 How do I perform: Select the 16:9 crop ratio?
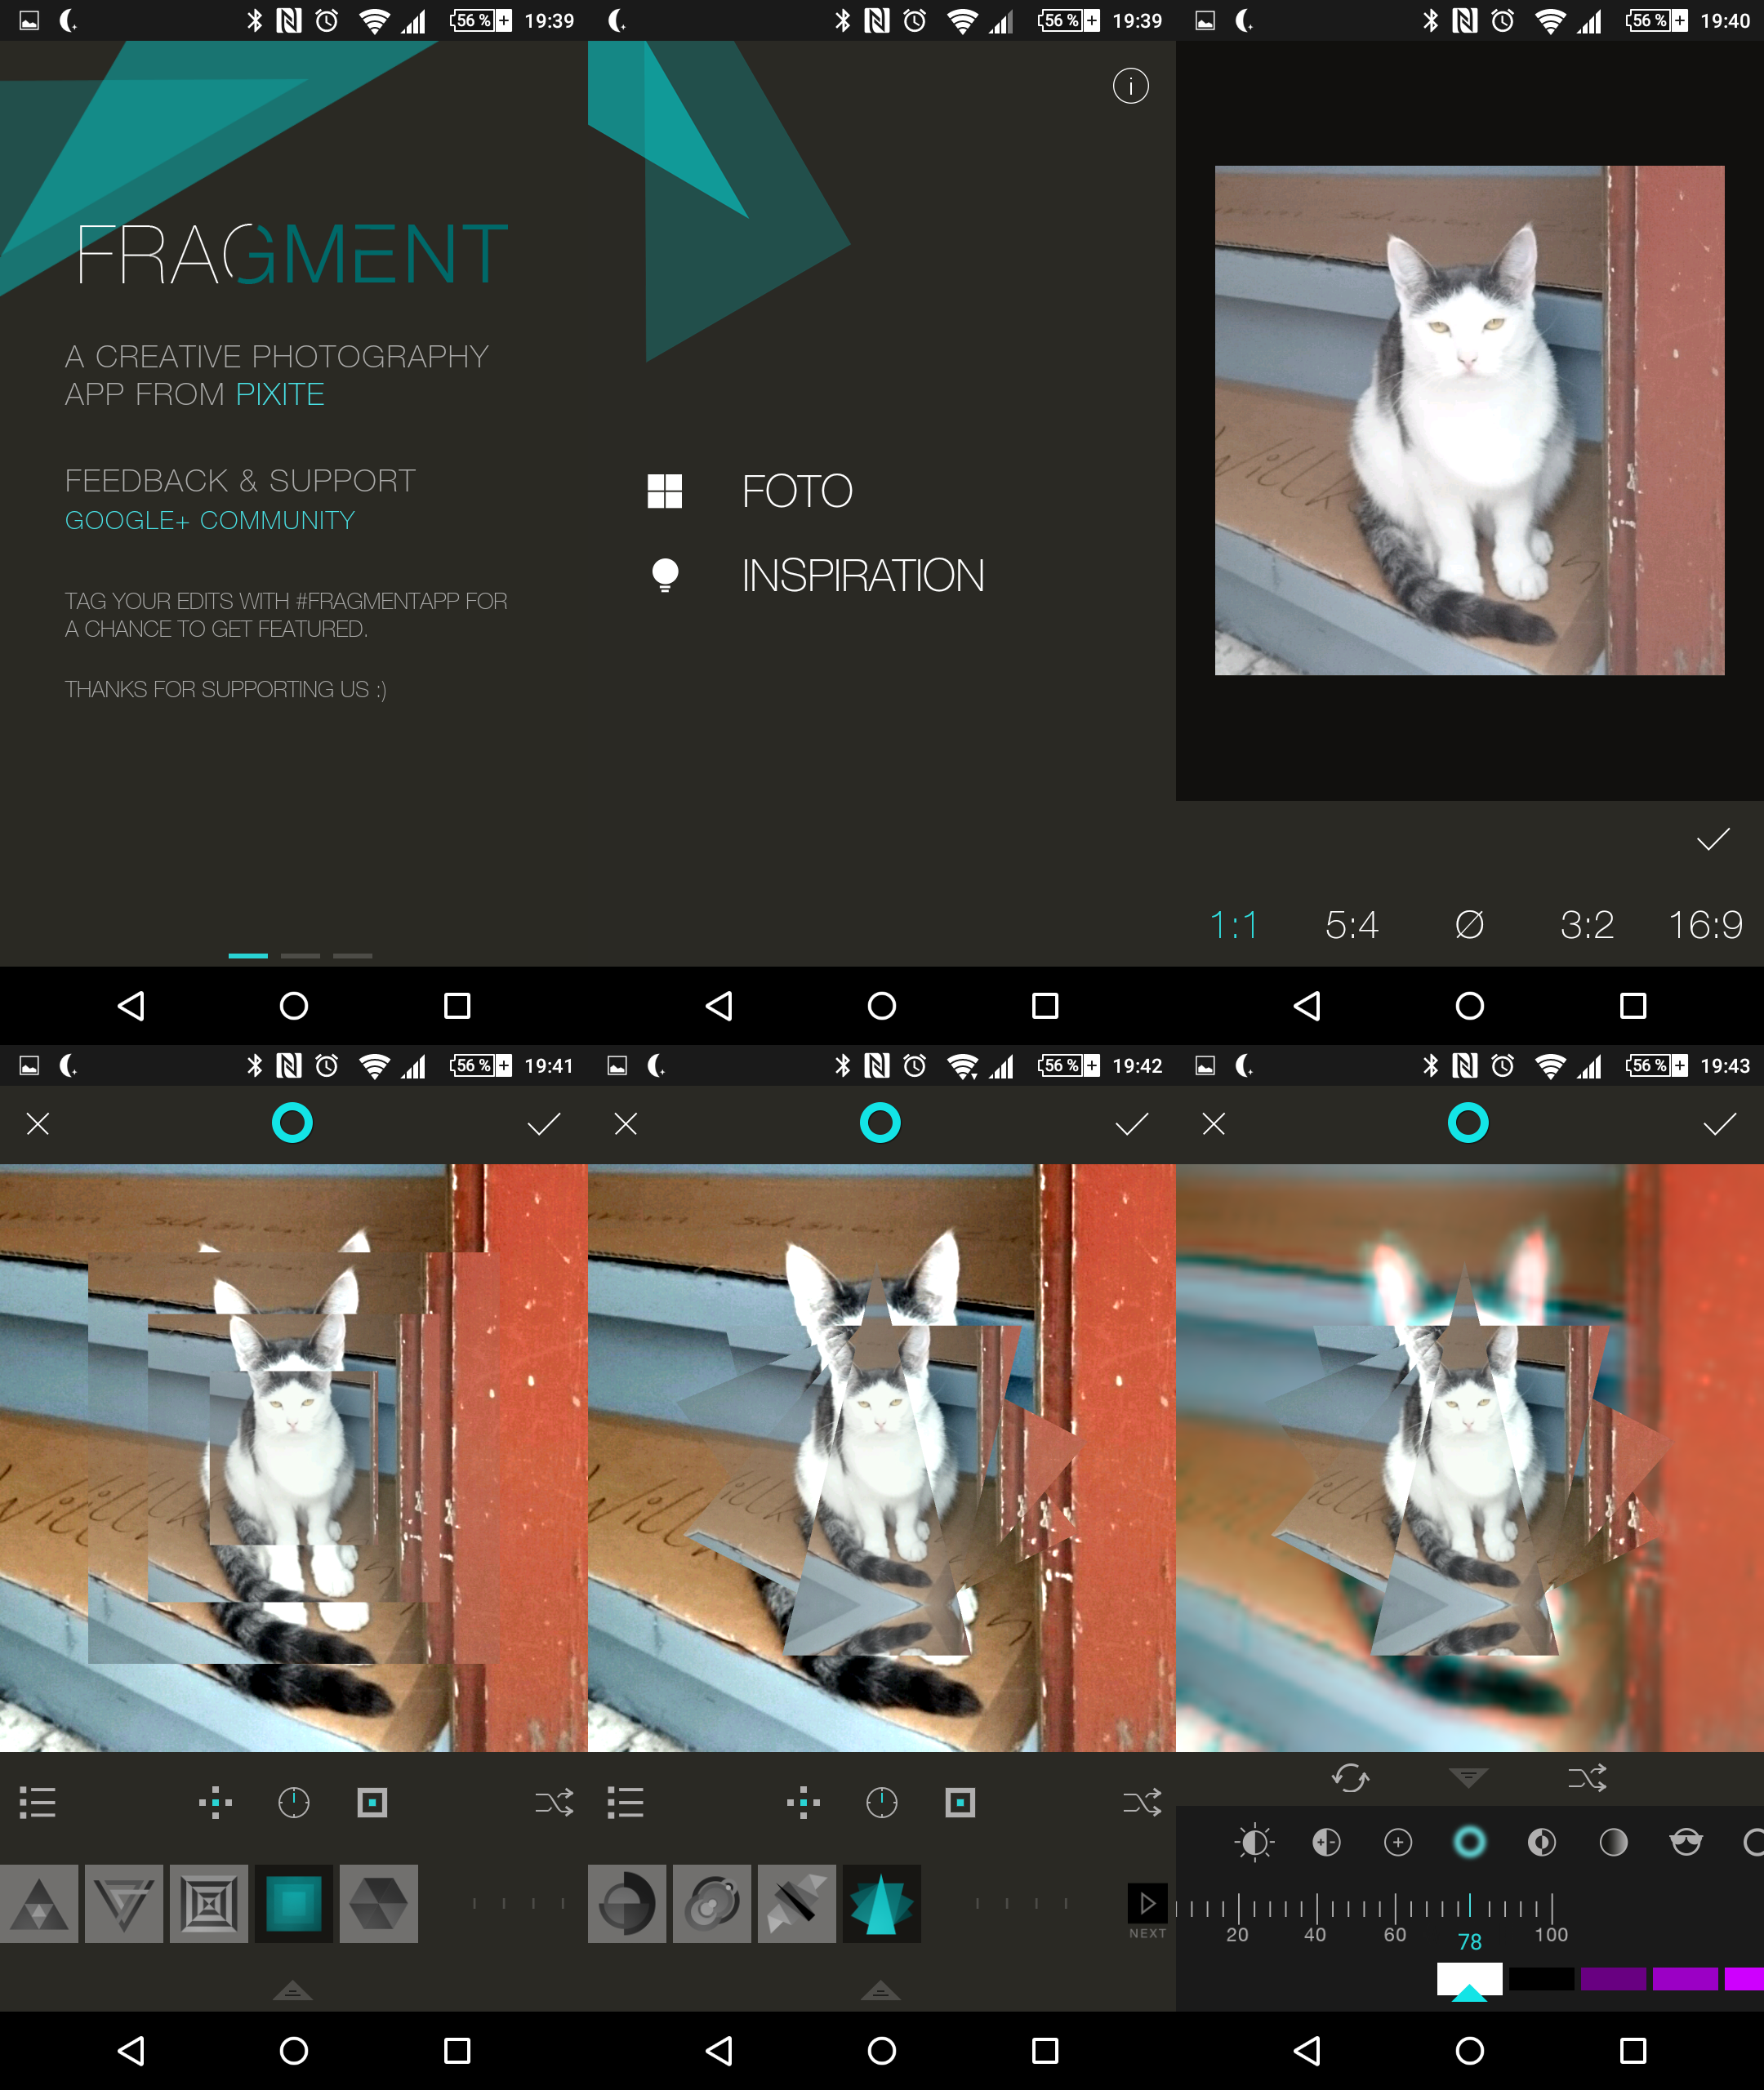(x=1704, y=924)
